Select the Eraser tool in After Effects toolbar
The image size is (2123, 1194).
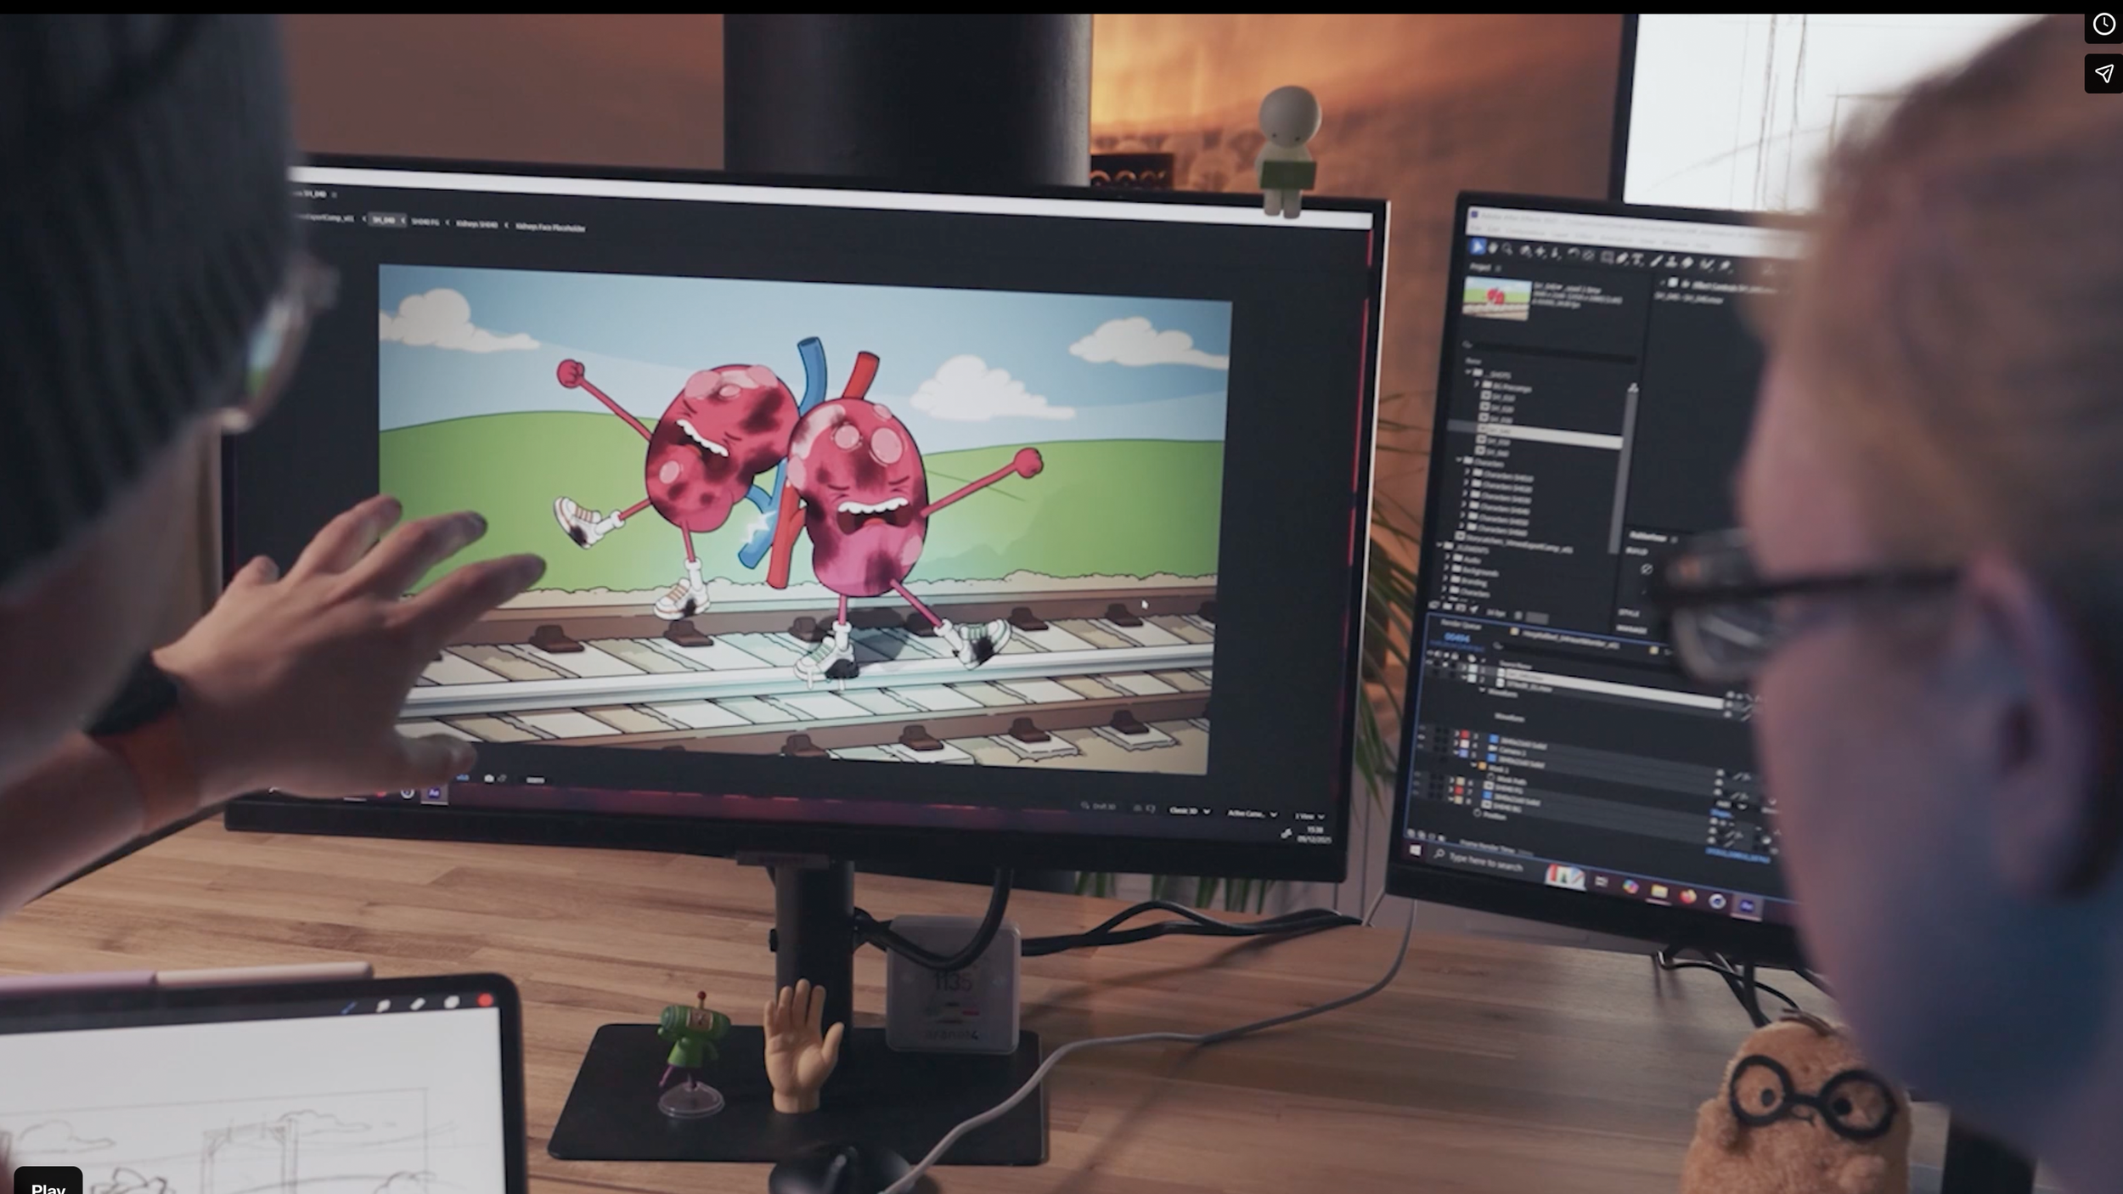point(1687,262)
